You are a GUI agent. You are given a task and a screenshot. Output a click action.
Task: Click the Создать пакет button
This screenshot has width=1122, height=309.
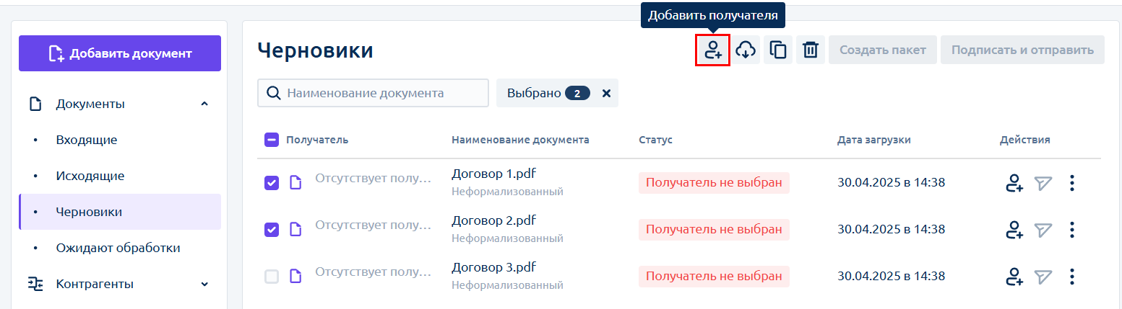(x=883, y=50)
